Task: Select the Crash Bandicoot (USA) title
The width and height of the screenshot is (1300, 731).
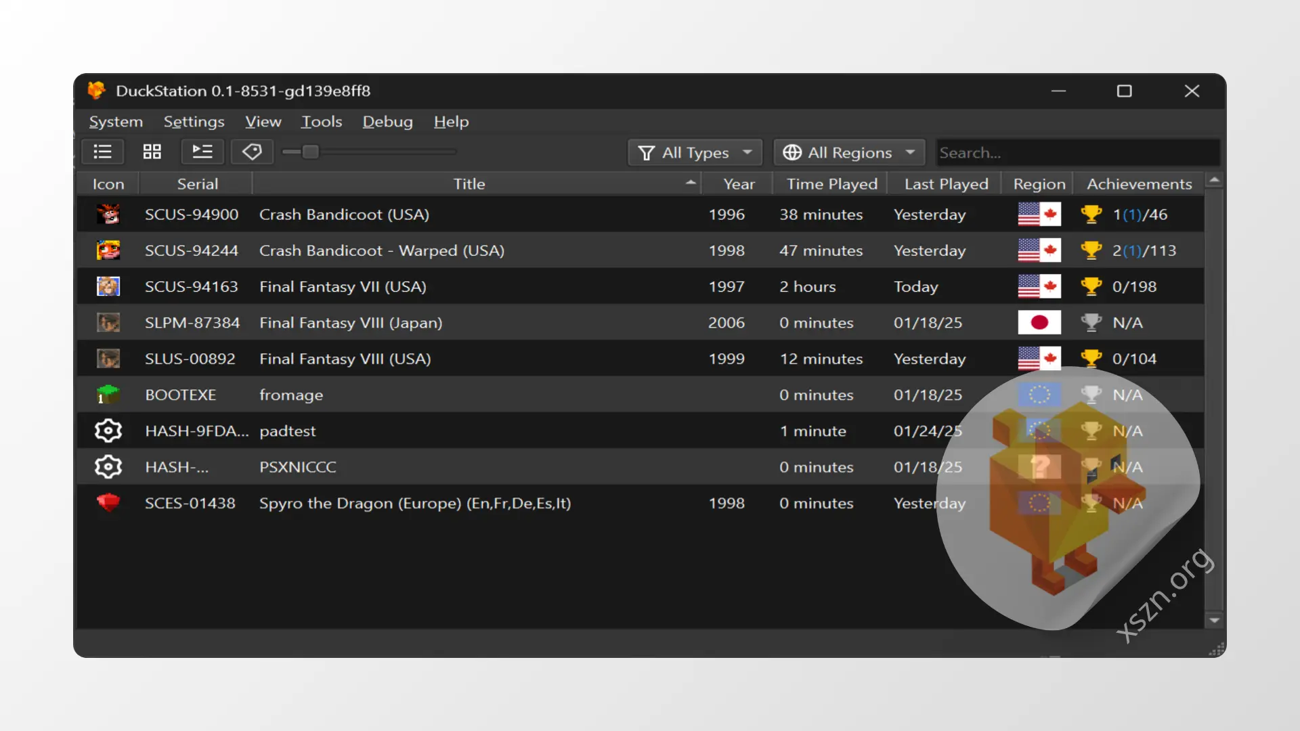Action: coord(344,215)
